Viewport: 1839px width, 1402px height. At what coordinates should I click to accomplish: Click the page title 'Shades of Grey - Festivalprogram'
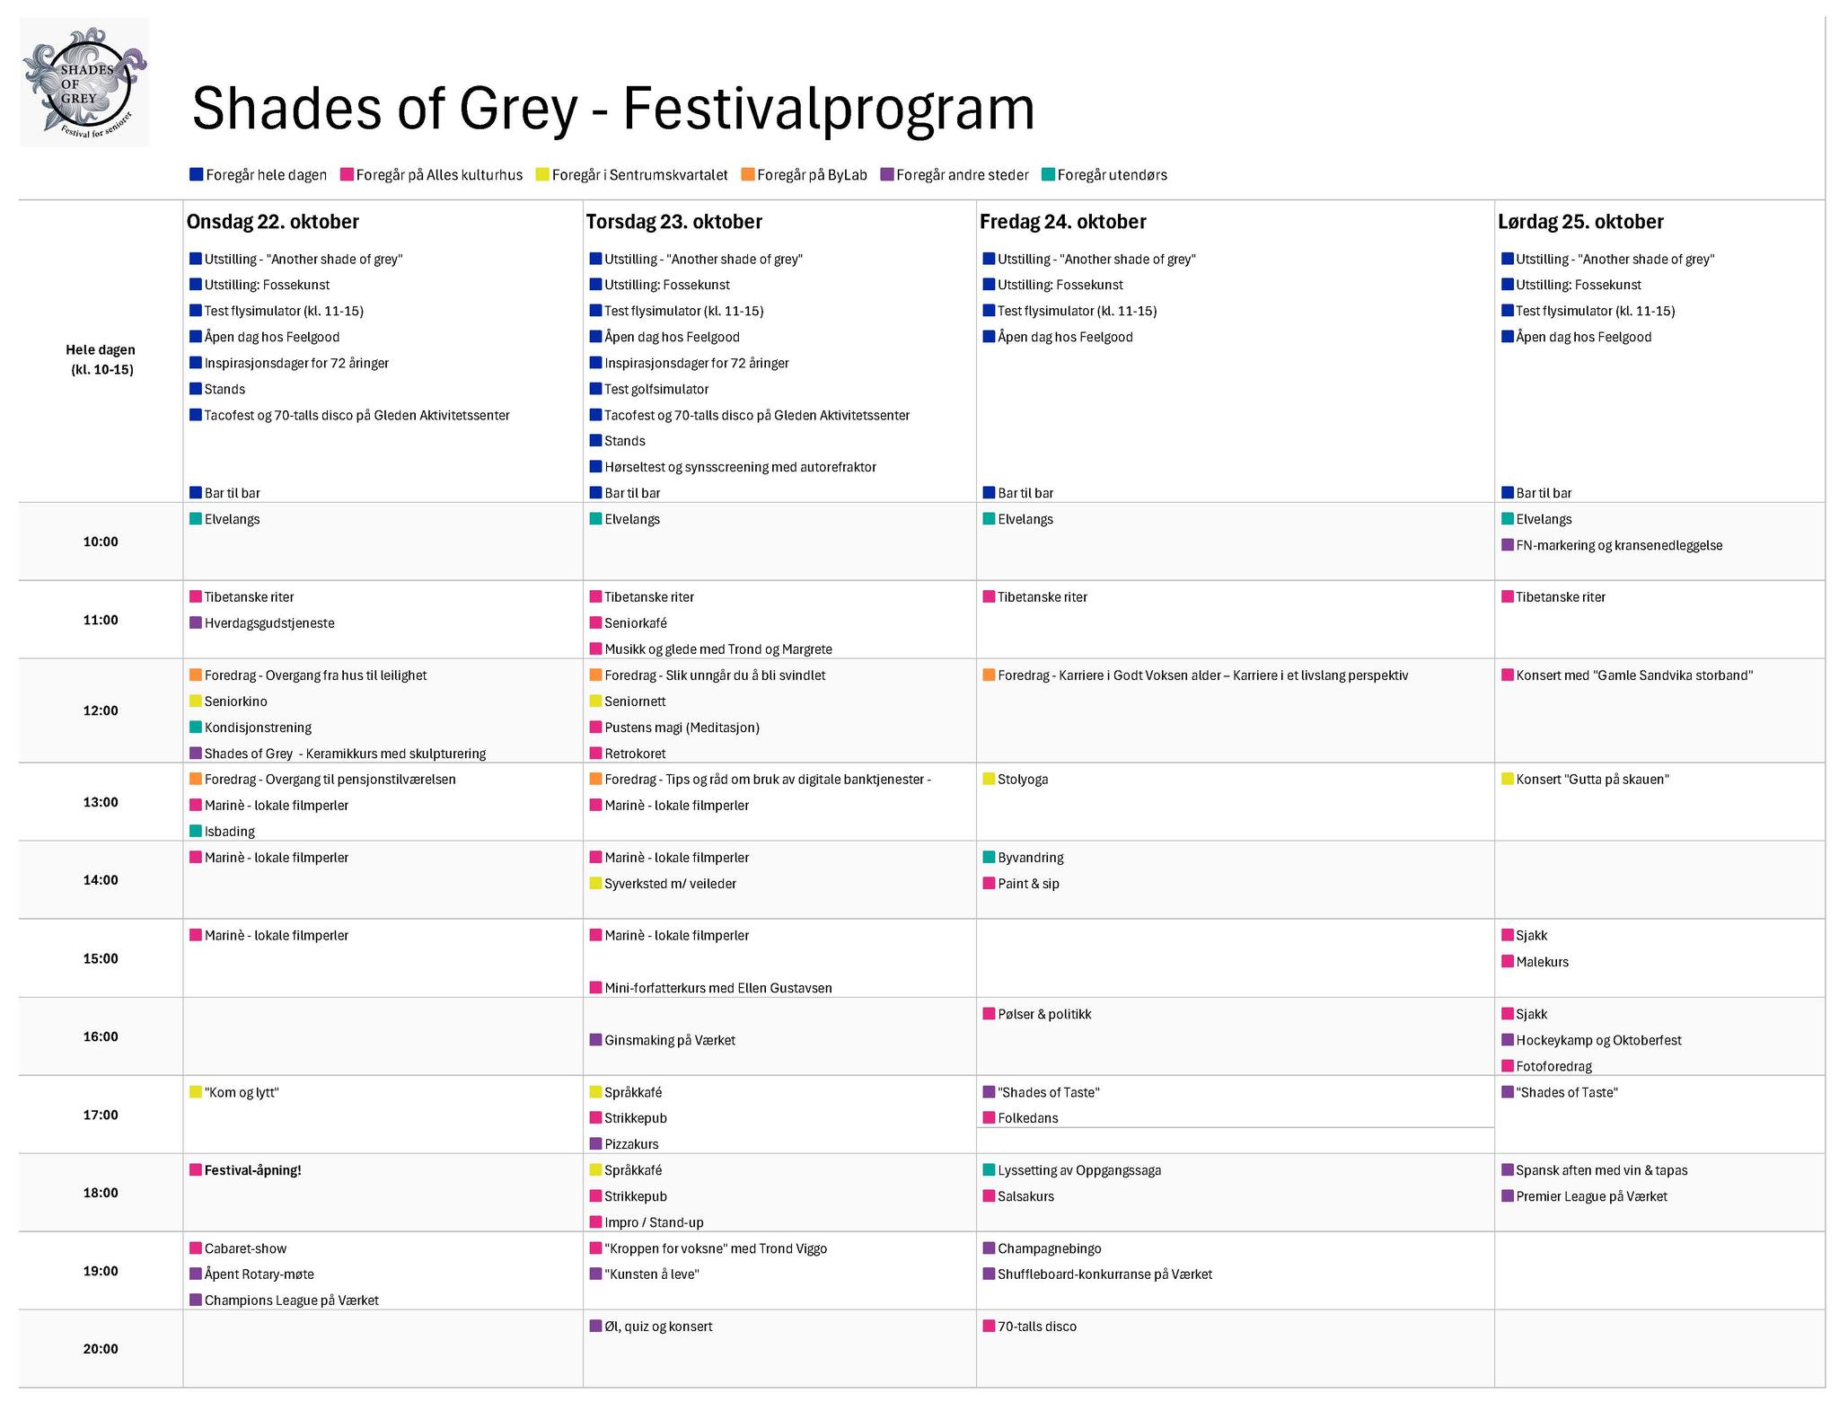tap(613, 108)
